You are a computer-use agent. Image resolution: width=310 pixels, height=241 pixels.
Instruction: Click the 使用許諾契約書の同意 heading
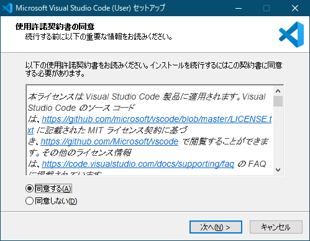click(55, 27)
